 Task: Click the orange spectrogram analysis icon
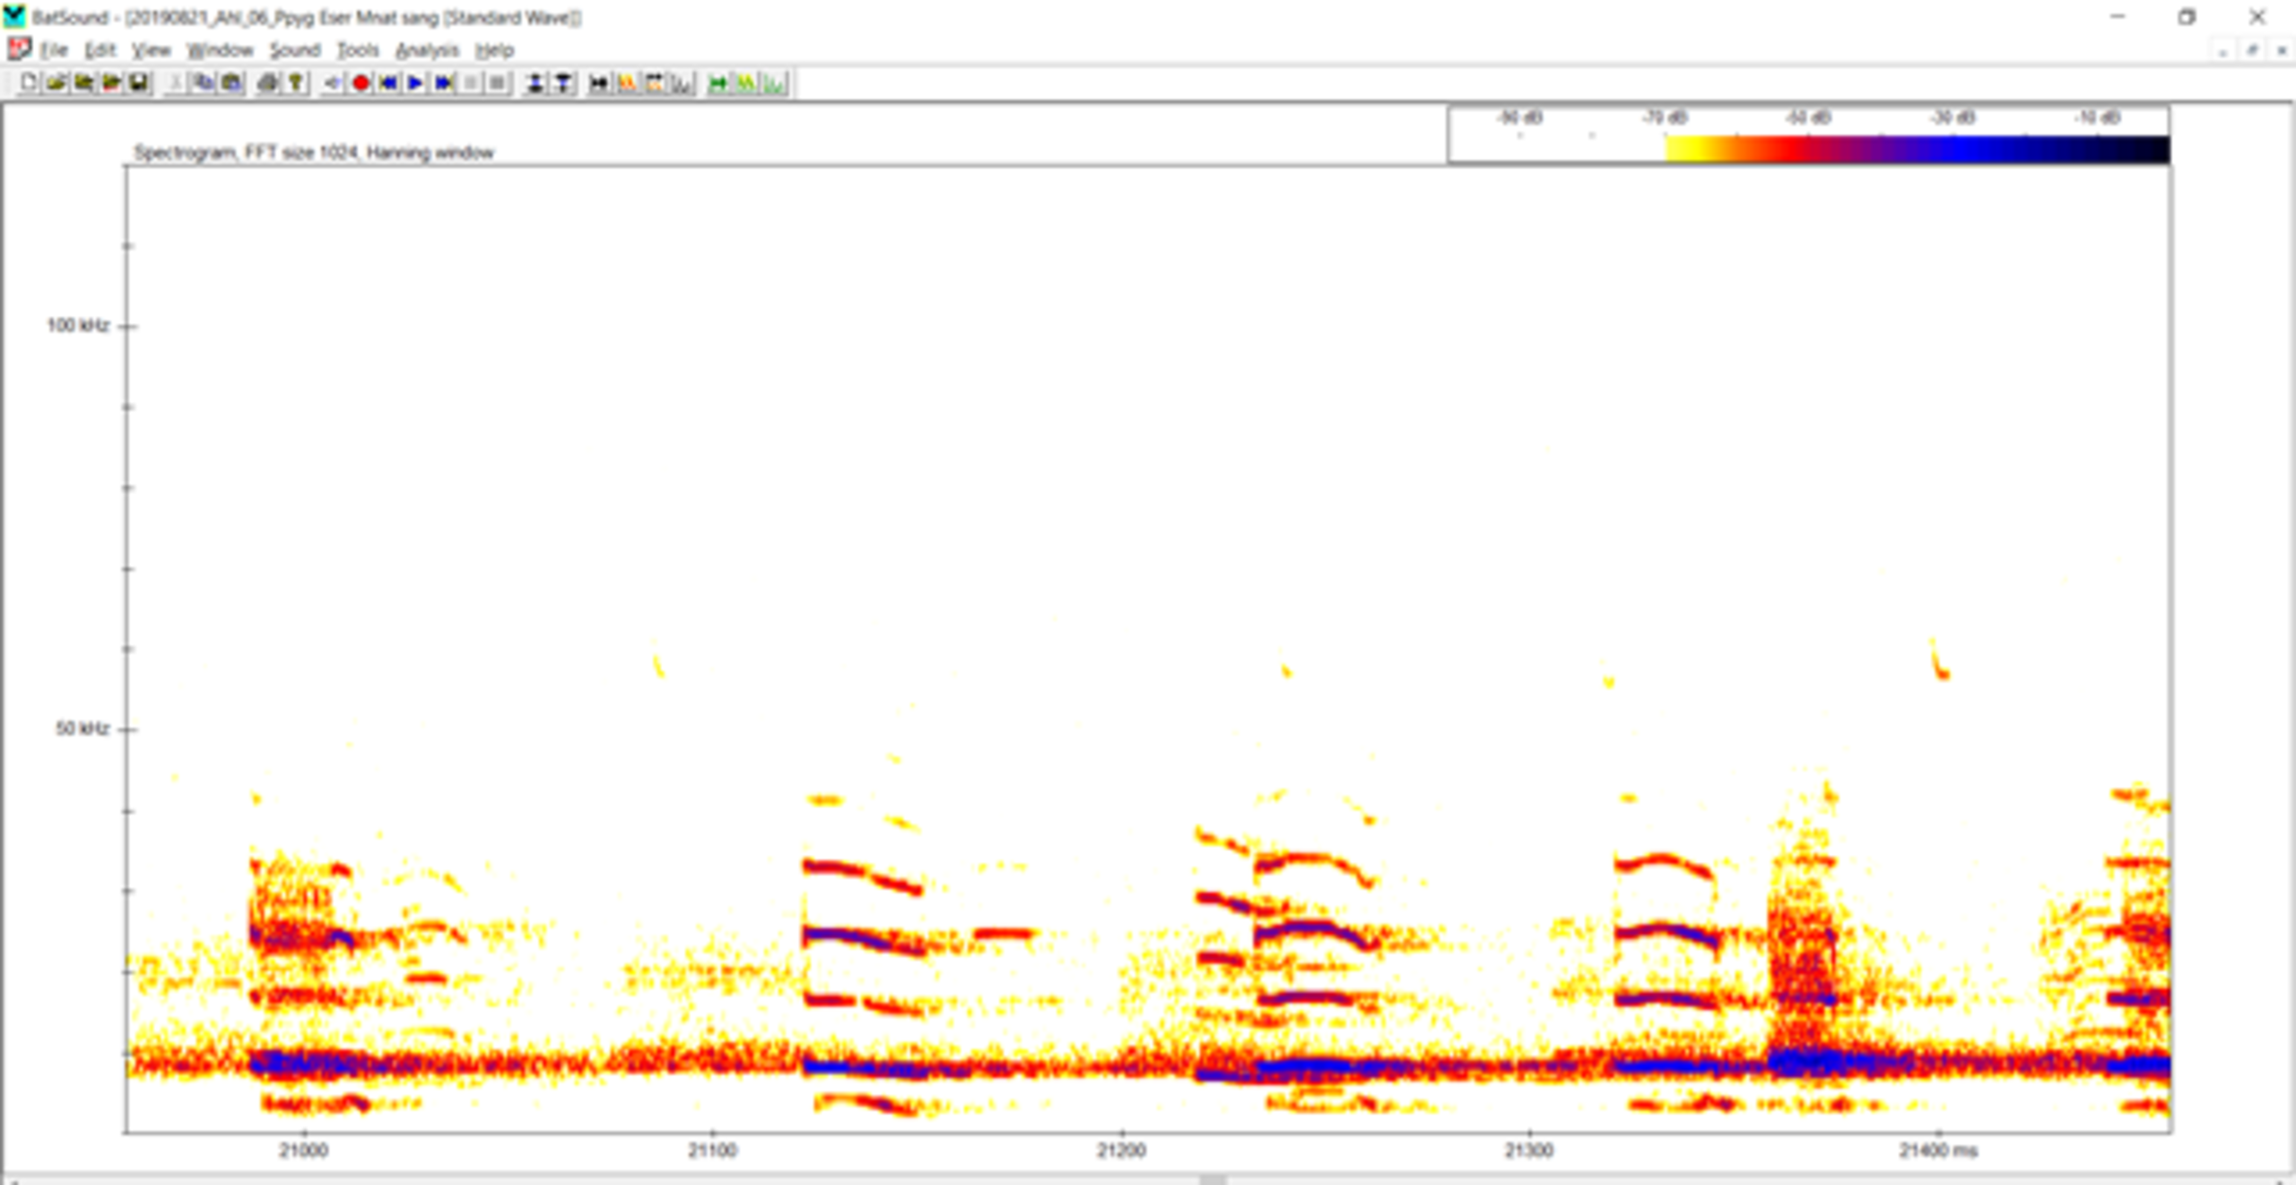pos(627,83)
